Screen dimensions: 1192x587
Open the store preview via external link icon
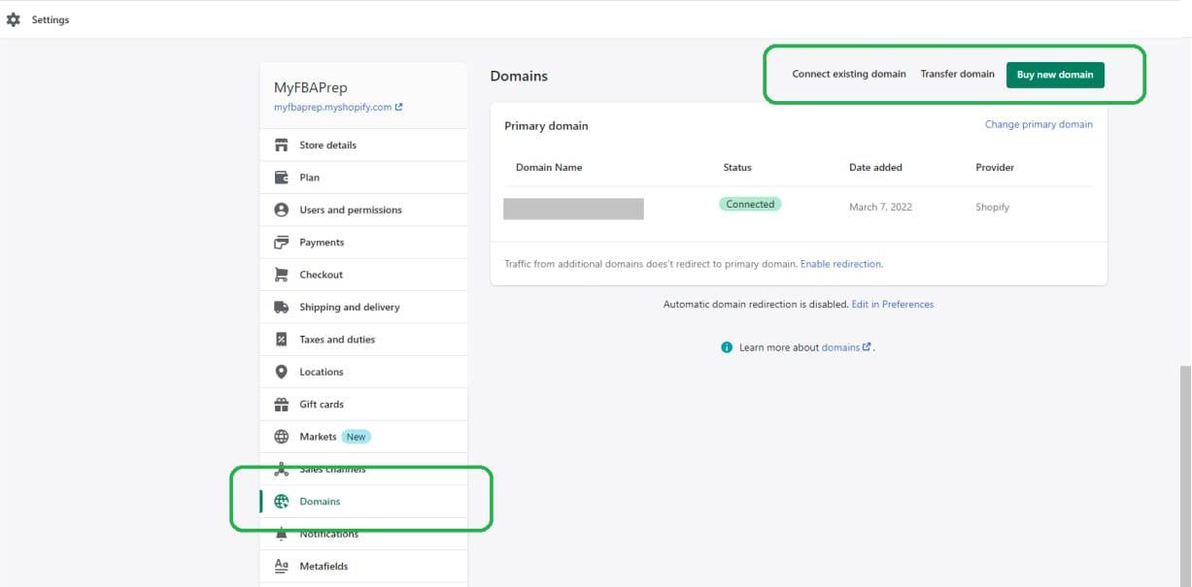(x=397, y=107)
